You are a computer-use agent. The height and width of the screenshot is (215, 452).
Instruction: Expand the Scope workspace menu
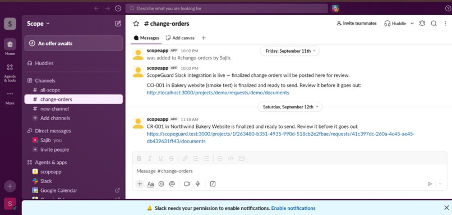pos(38,24)
